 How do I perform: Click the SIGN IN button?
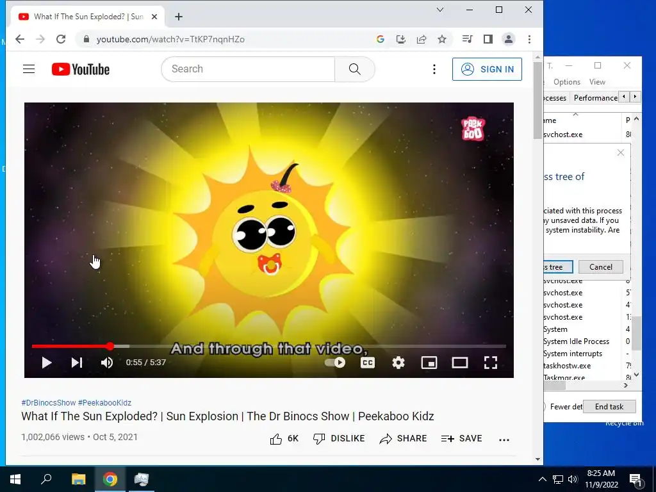487,69
